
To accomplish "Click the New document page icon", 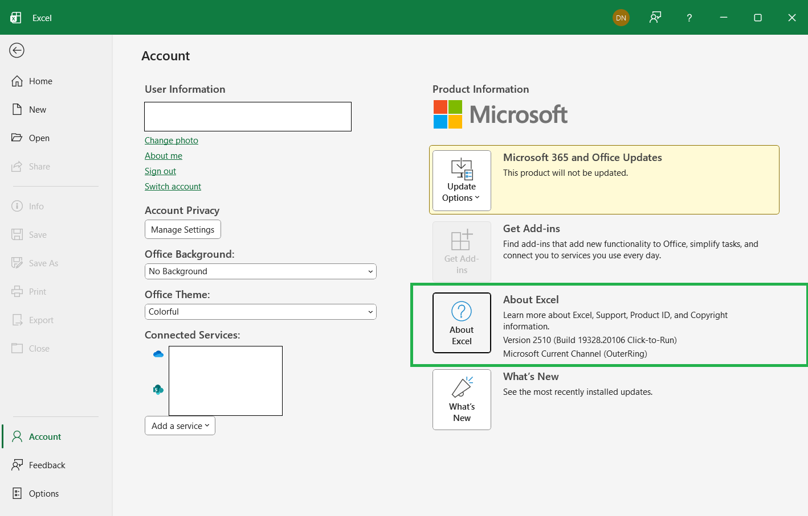I will (x=17, y=110).
